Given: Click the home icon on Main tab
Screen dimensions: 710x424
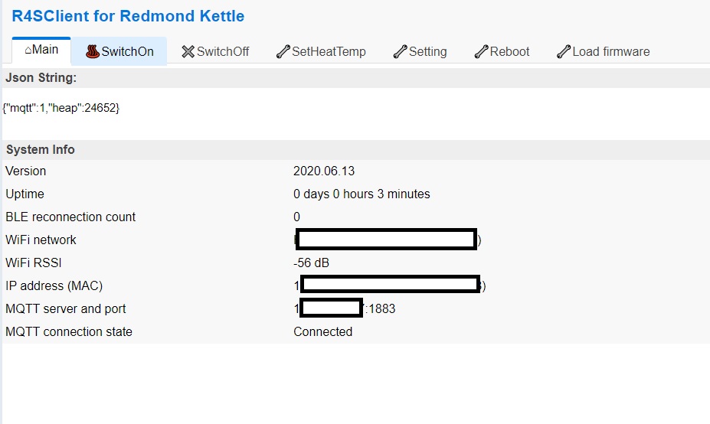Looking at the screenshot, I should [28, 51].
